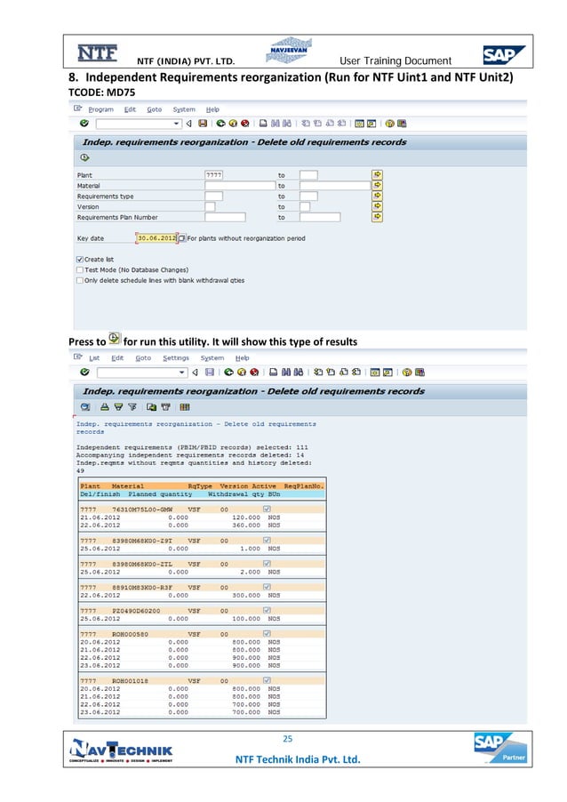Click the Material from input field
567x802 pixels.
[240, 186]
